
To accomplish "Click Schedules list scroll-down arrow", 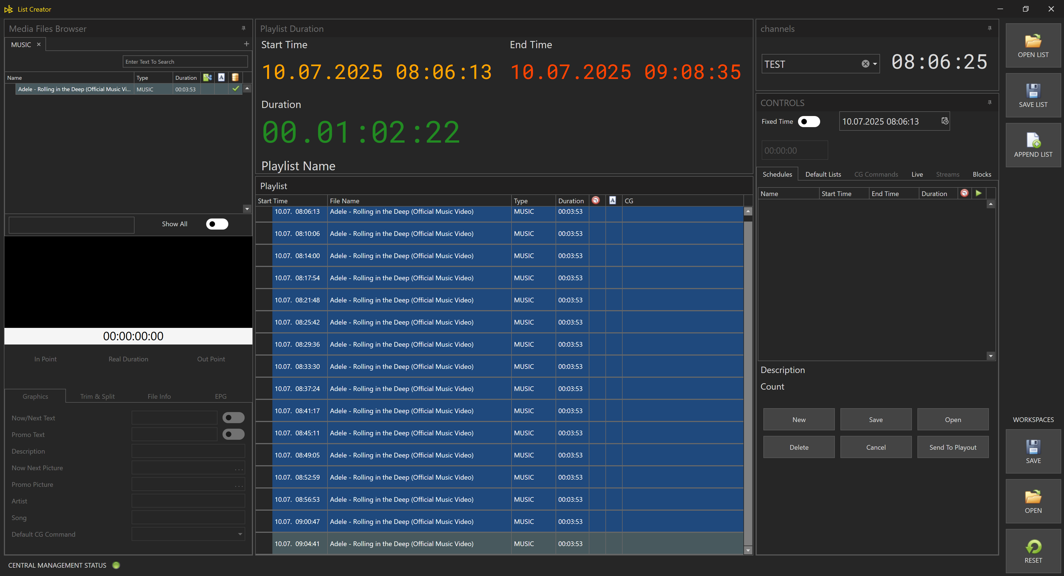I will pos(991,356).
